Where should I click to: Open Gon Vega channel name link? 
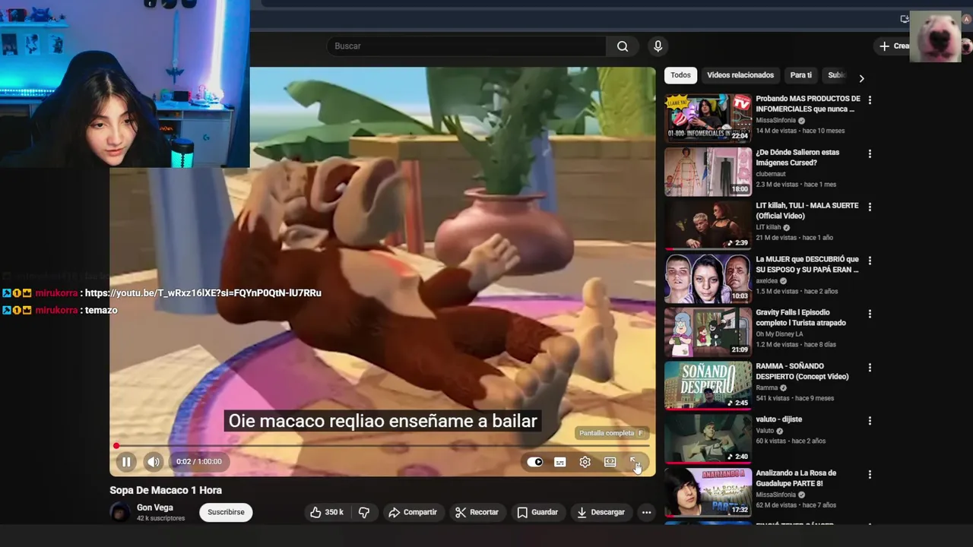coord(155,507)
